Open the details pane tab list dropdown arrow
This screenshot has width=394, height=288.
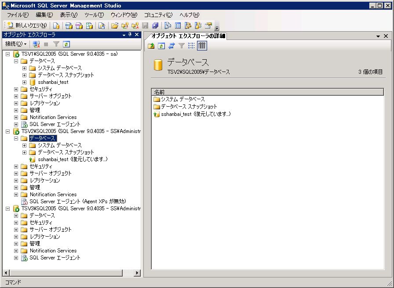point(378,36)
